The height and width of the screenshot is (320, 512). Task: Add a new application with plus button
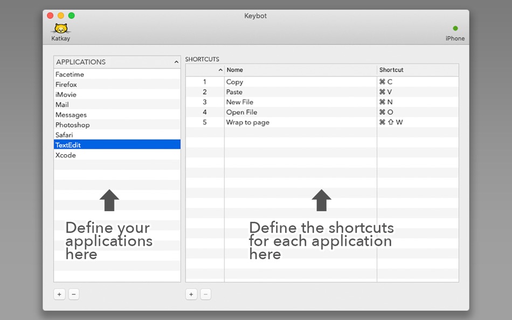pos(59,294)
